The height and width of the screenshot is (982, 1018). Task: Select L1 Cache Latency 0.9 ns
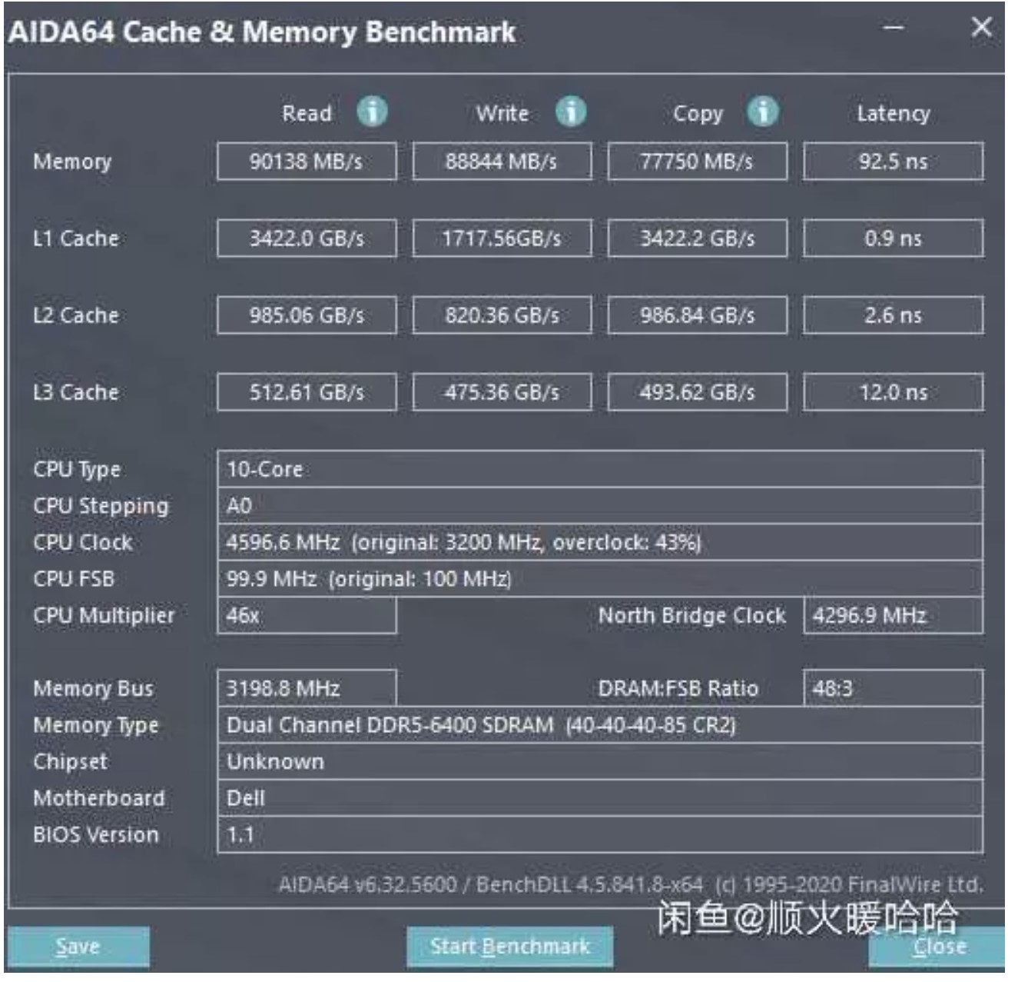(x=893, y=238)
